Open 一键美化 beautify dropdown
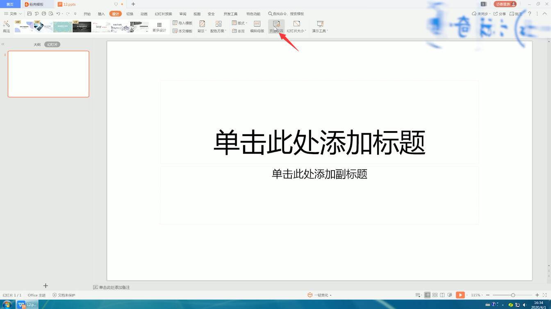This screenshot has width=551, height=309. coord(319,295)
